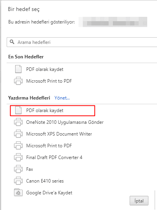Focus the Arama hedefleri search field
The height and width of the screenshot is (210, 157).
click(x=82, y=42)
